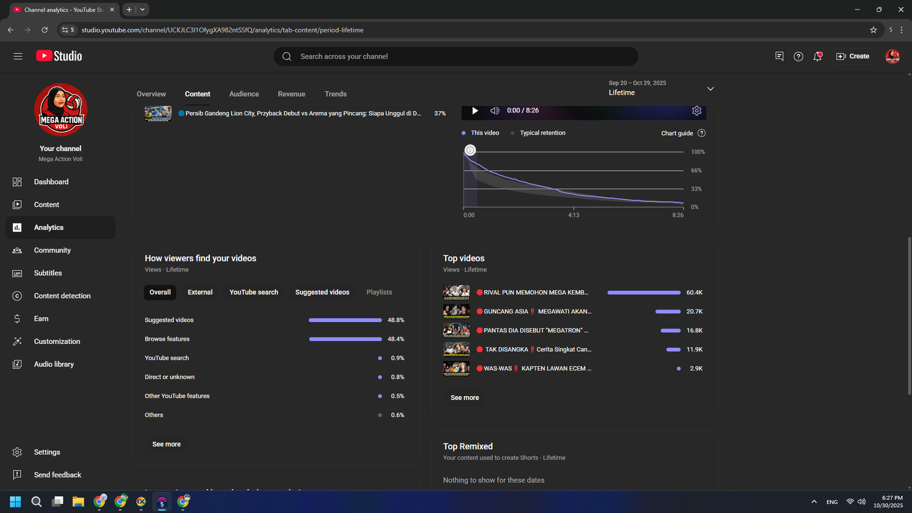Screen dimensions: 912x513
Task: Open the WAS-WAS KAPTEN LAWAN video thumbnail
Action: tap(457, 368)
